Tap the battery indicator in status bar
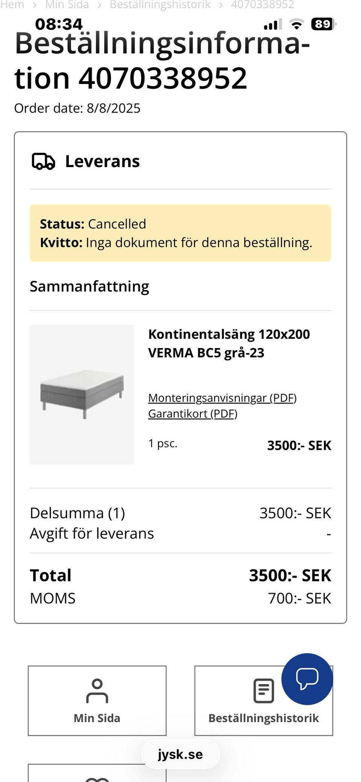The image size is (361, 782). coord(323,24)
